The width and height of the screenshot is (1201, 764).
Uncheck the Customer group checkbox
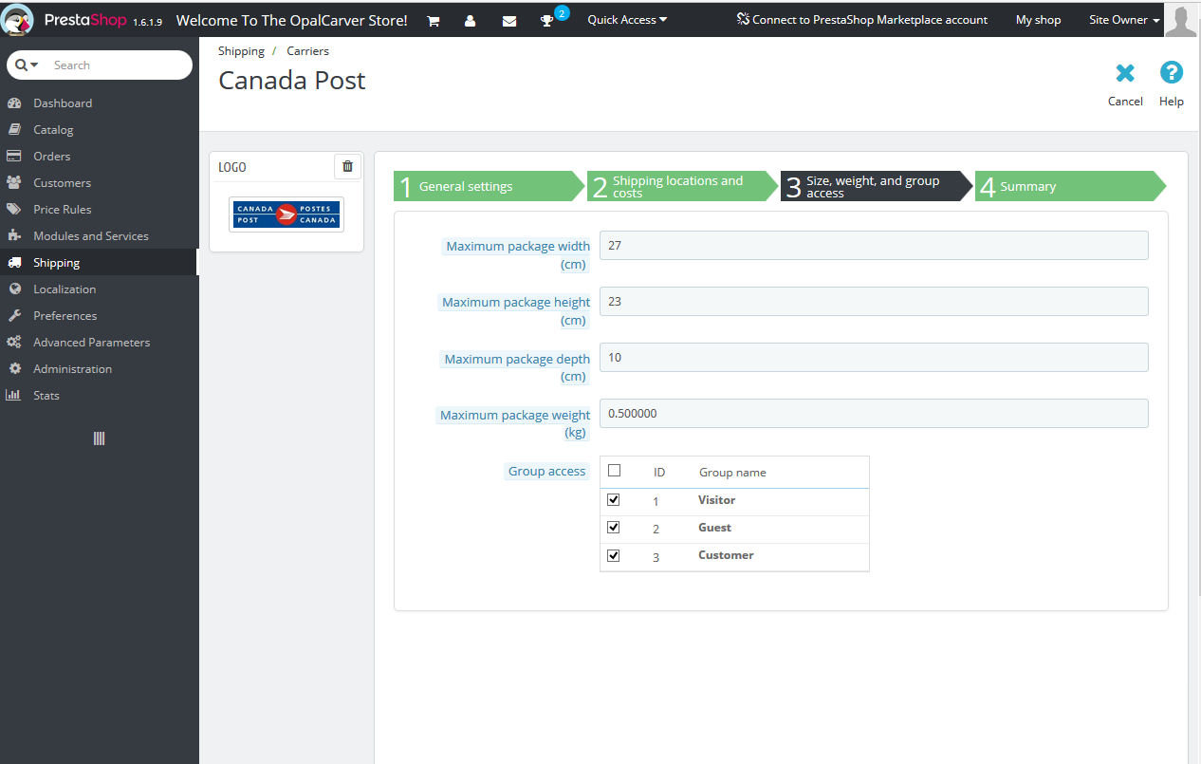coord(614,555)
